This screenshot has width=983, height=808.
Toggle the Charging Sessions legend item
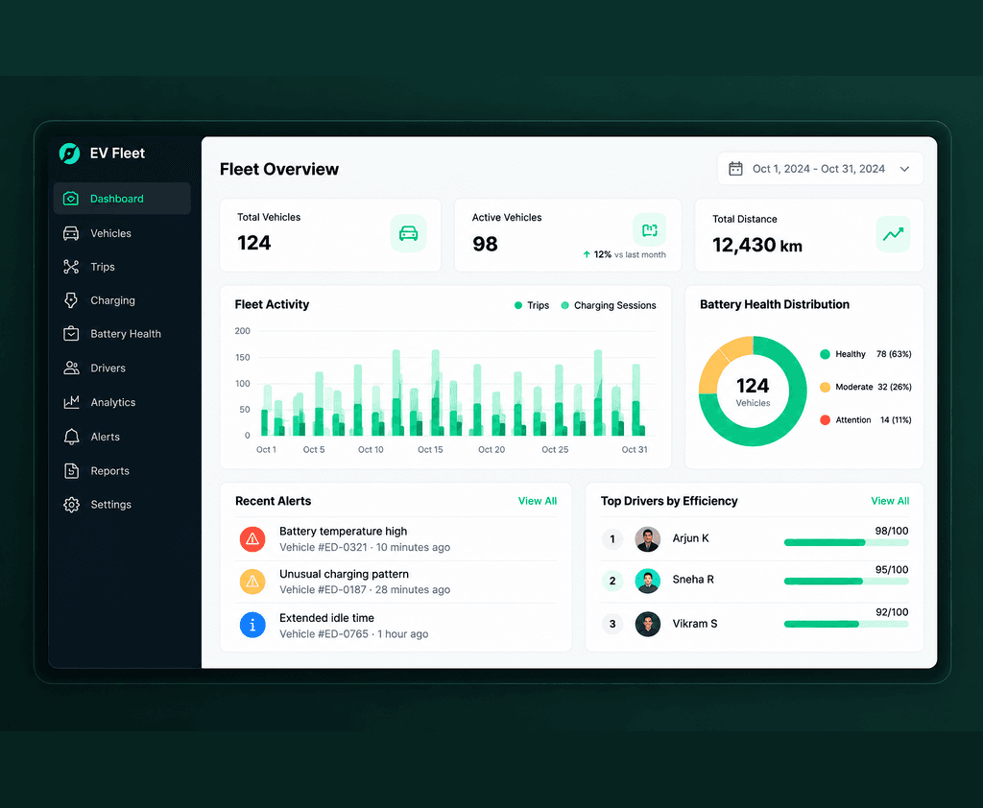[609, 305]
